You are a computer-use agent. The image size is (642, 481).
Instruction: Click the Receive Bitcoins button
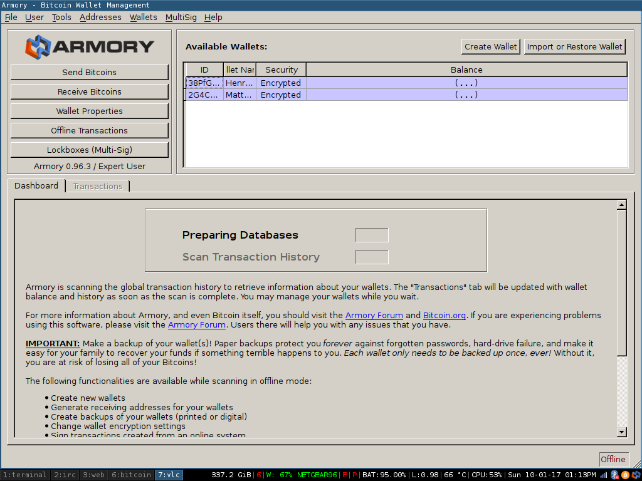pos(89,92)
